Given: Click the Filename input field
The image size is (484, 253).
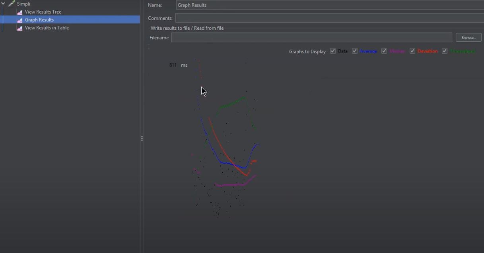Looking at the screenshot, I should (311, 38).
